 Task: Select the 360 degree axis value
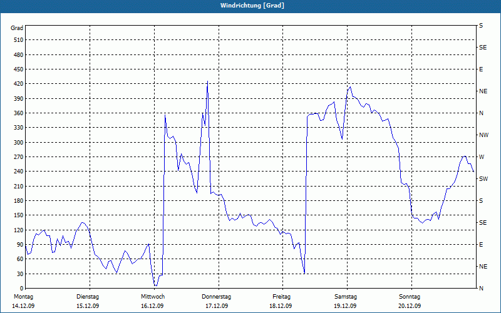click(x=18, y=113)
